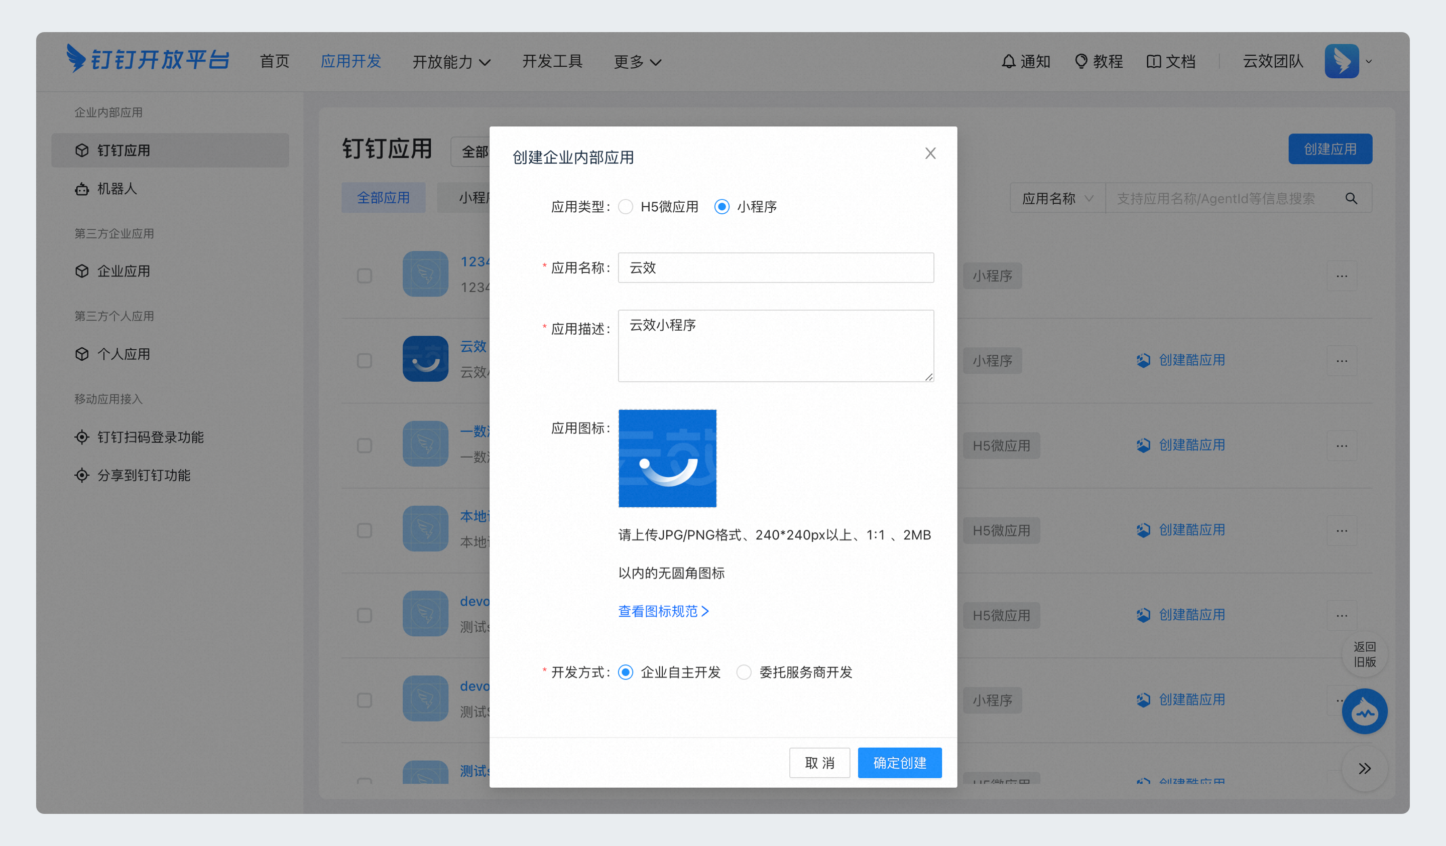Open more options for the 1234 app row

pos(1342,276)
